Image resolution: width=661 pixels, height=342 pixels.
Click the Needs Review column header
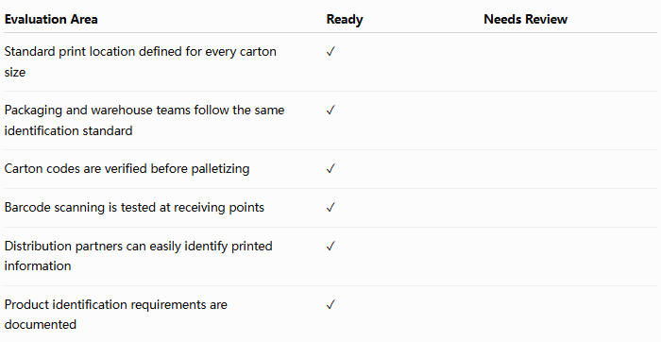click(x=525, y=20)
